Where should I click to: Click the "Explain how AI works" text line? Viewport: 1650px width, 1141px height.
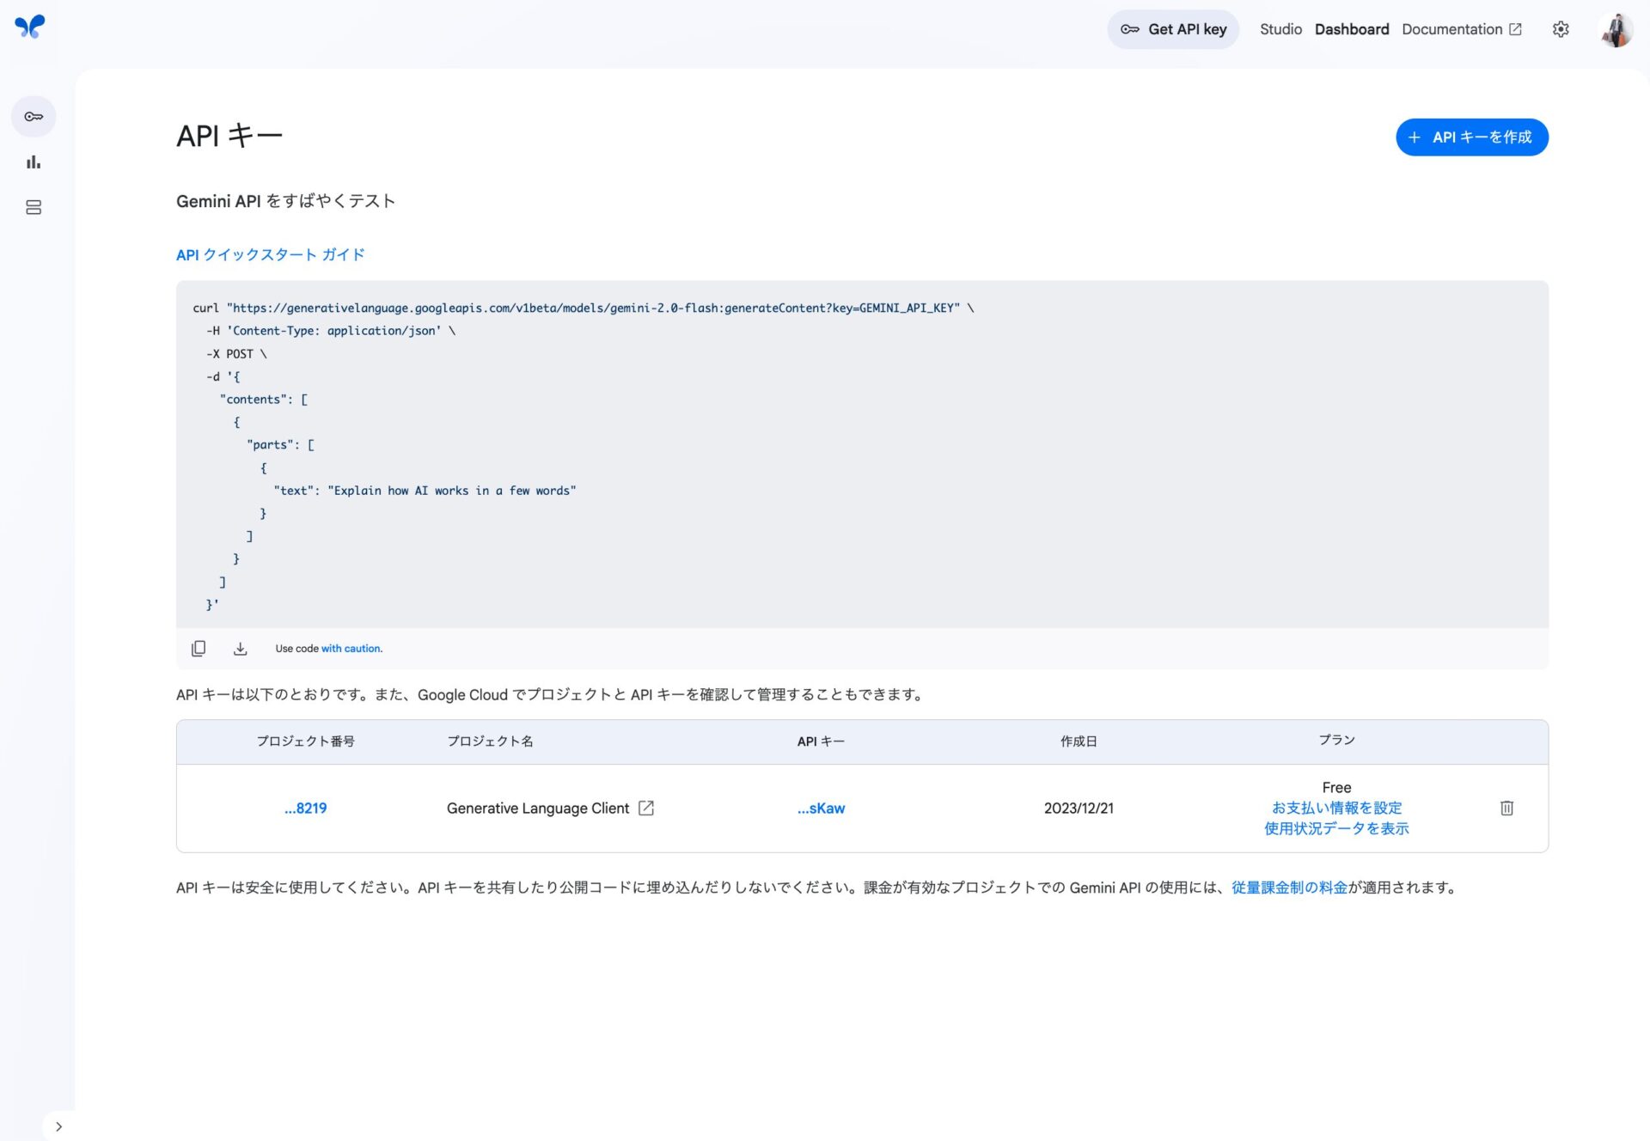pos(425,491)
